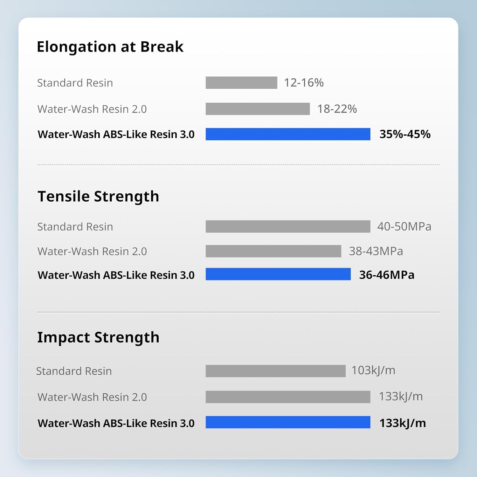Select the 103kJ/m value label
The image size is (477, 477).
[x=373, y=370]
